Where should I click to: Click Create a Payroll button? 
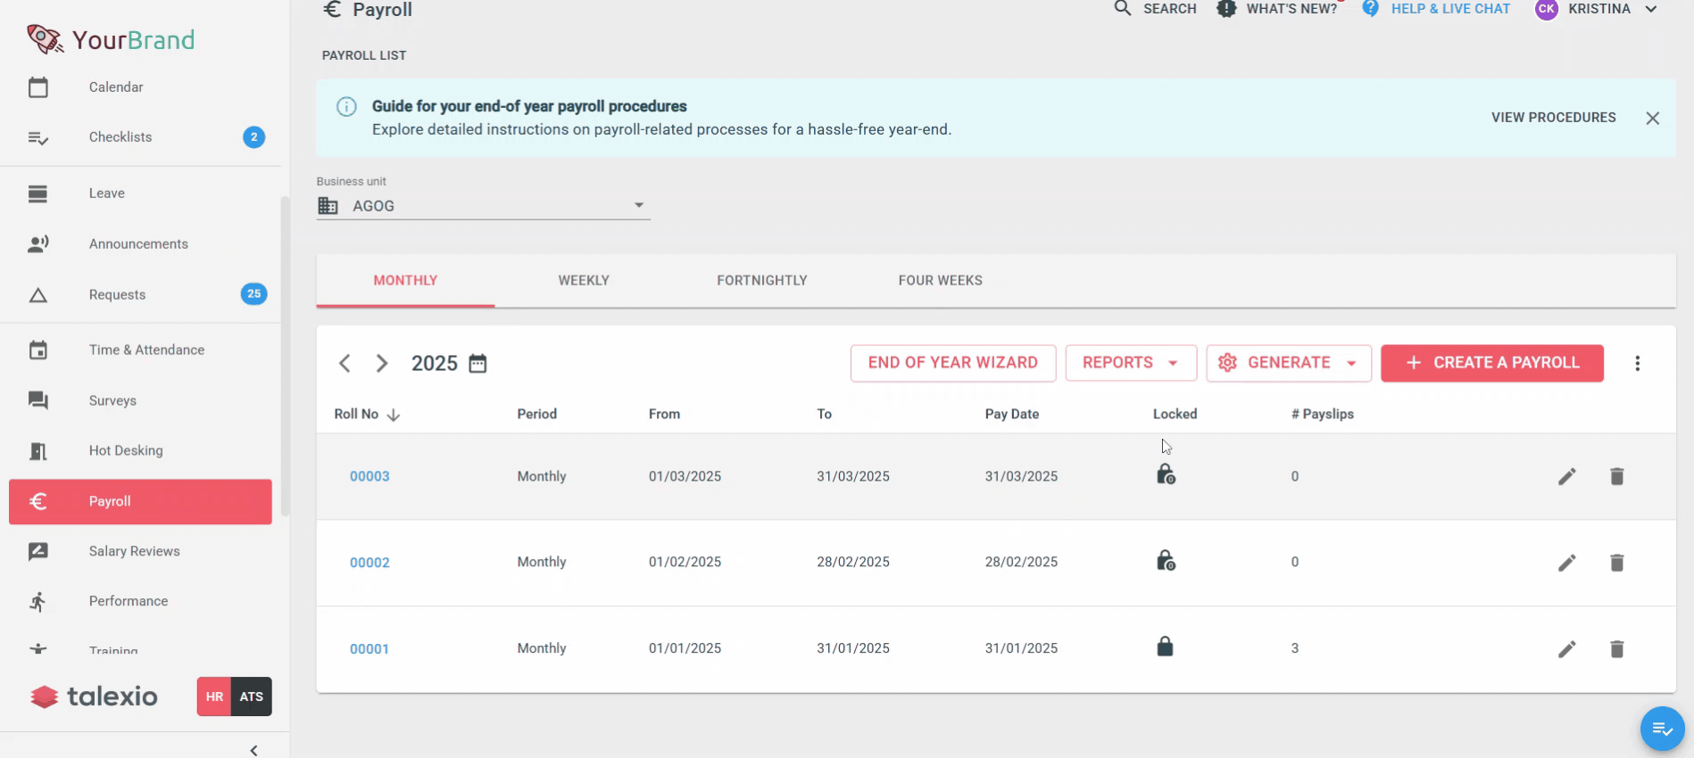pyautogui.click(x=1492, y=363)
